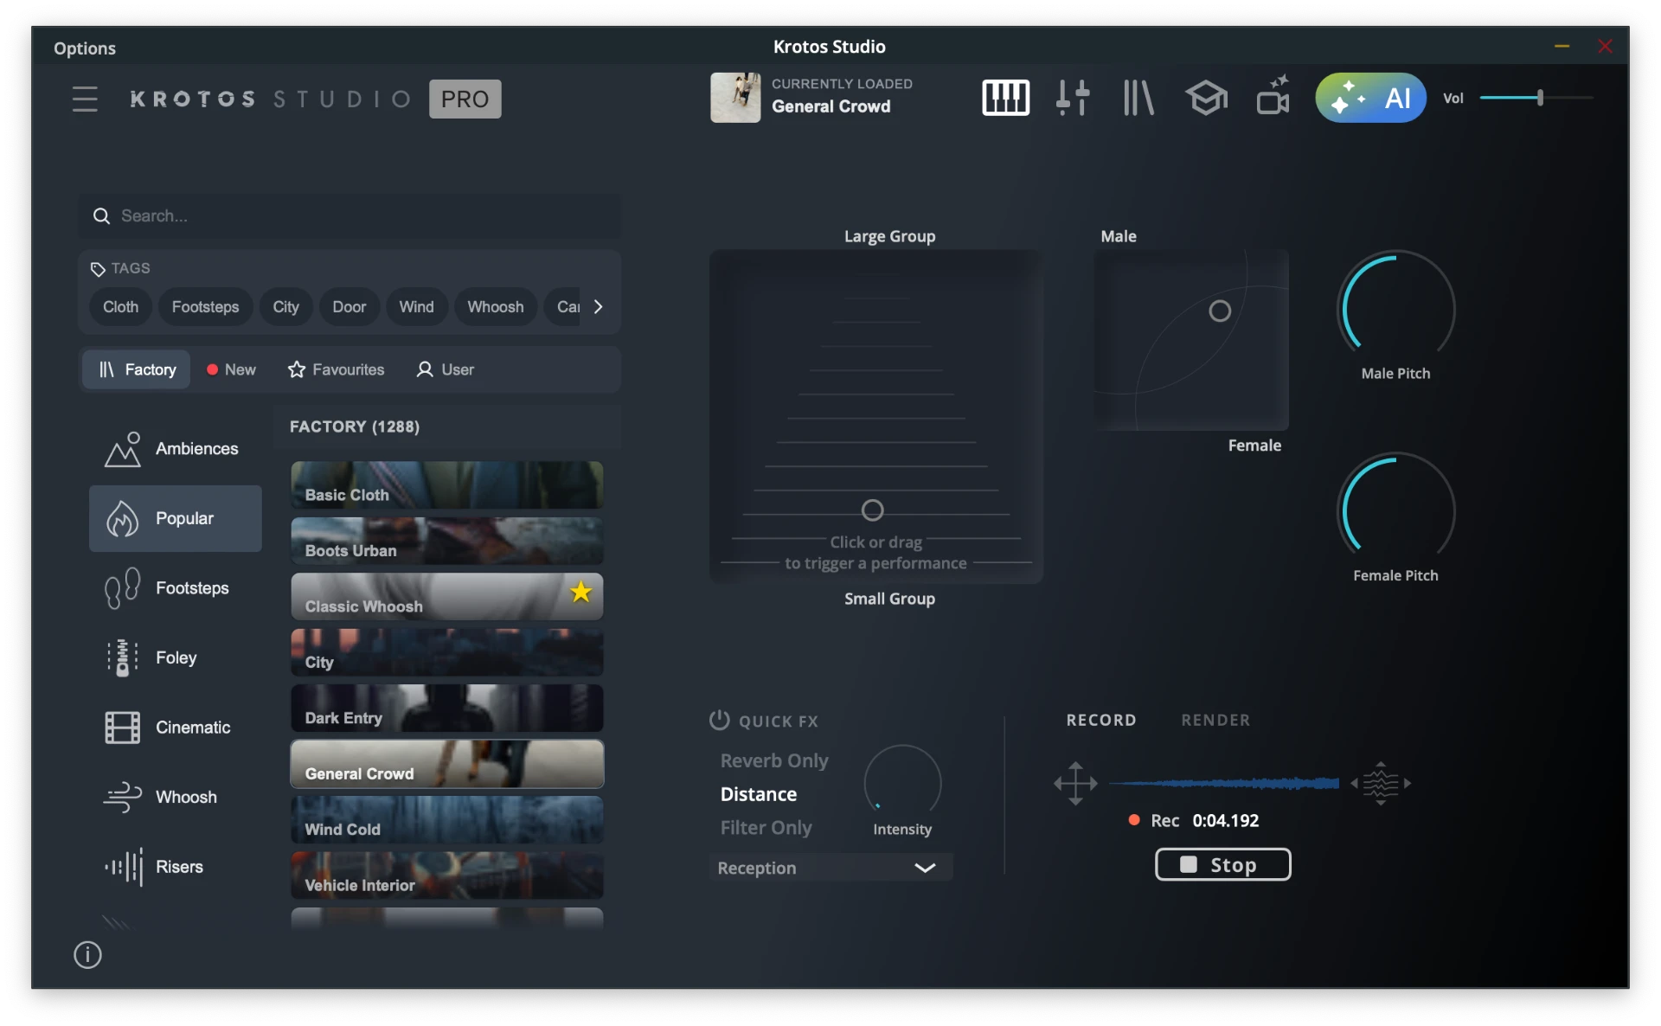Switch to the Factory tab

click(137, 369)
